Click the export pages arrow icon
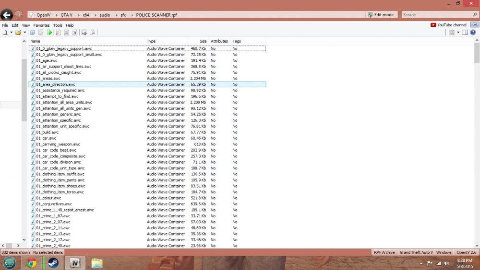Viewport: 480px width, 270px height. [93, 33]
